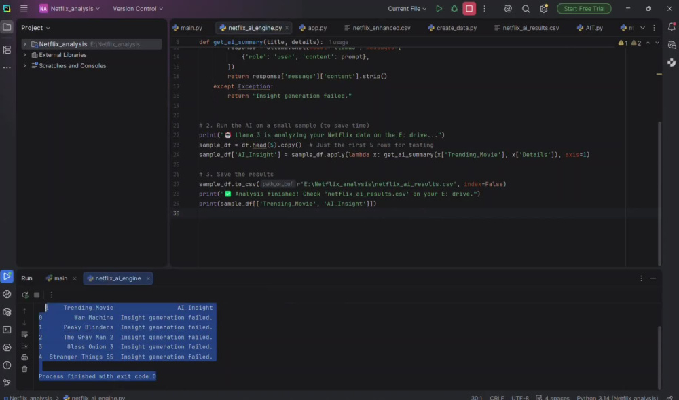Open Search Everywhere magnifier

point(526,9)
